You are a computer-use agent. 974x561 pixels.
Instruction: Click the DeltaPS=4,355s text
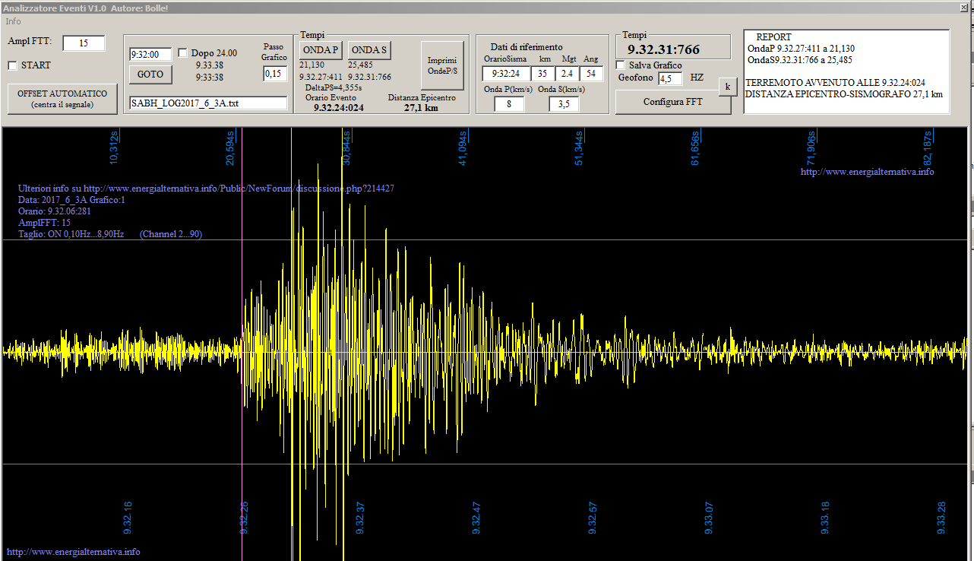coord(333,87)
